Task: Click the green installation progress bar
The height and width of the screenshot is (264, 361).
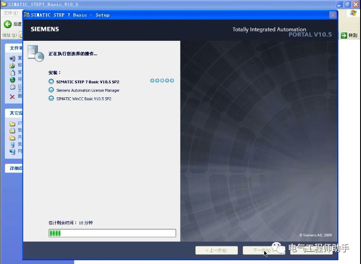Action: (x=112, y=233)
